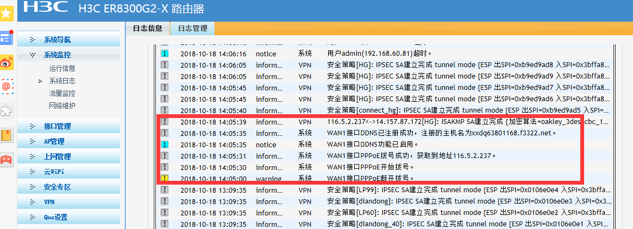Expand the 接口管理 menu

pyautogui.click(x=68, y=126)
